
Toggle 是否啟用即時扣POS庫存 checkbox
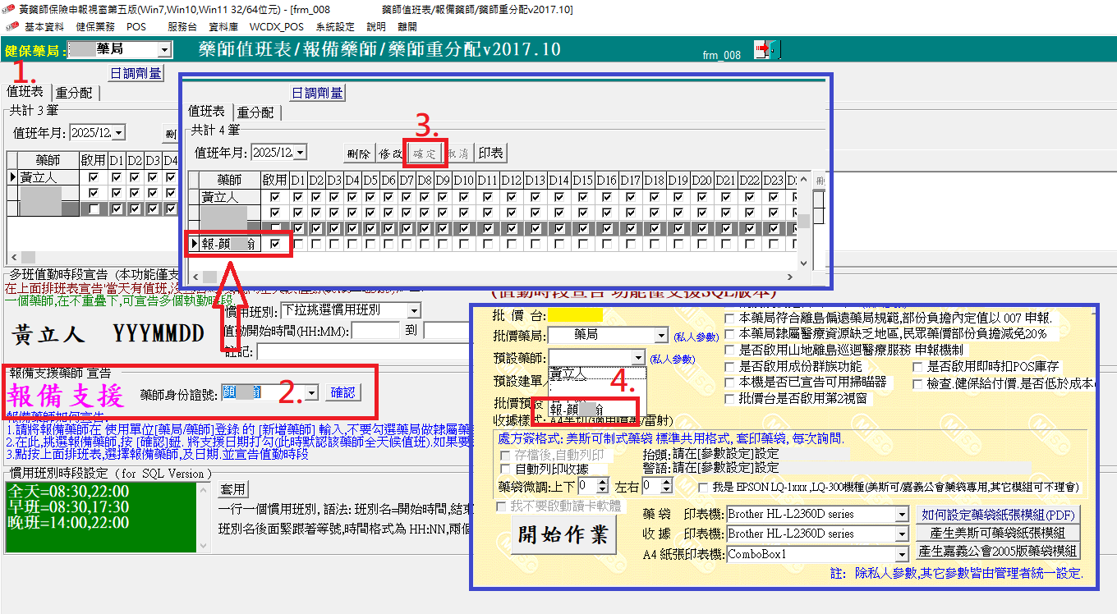(x=917, y=367)
